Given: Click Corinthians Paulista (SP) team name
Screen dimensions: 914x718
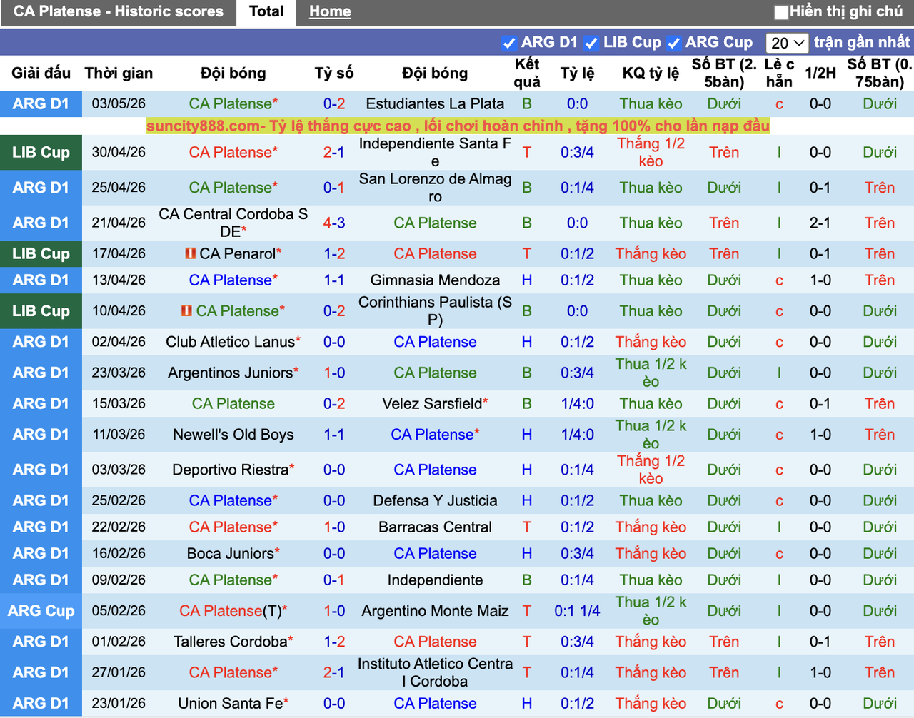Looking at the screenshot, I should tap(435, 311).
